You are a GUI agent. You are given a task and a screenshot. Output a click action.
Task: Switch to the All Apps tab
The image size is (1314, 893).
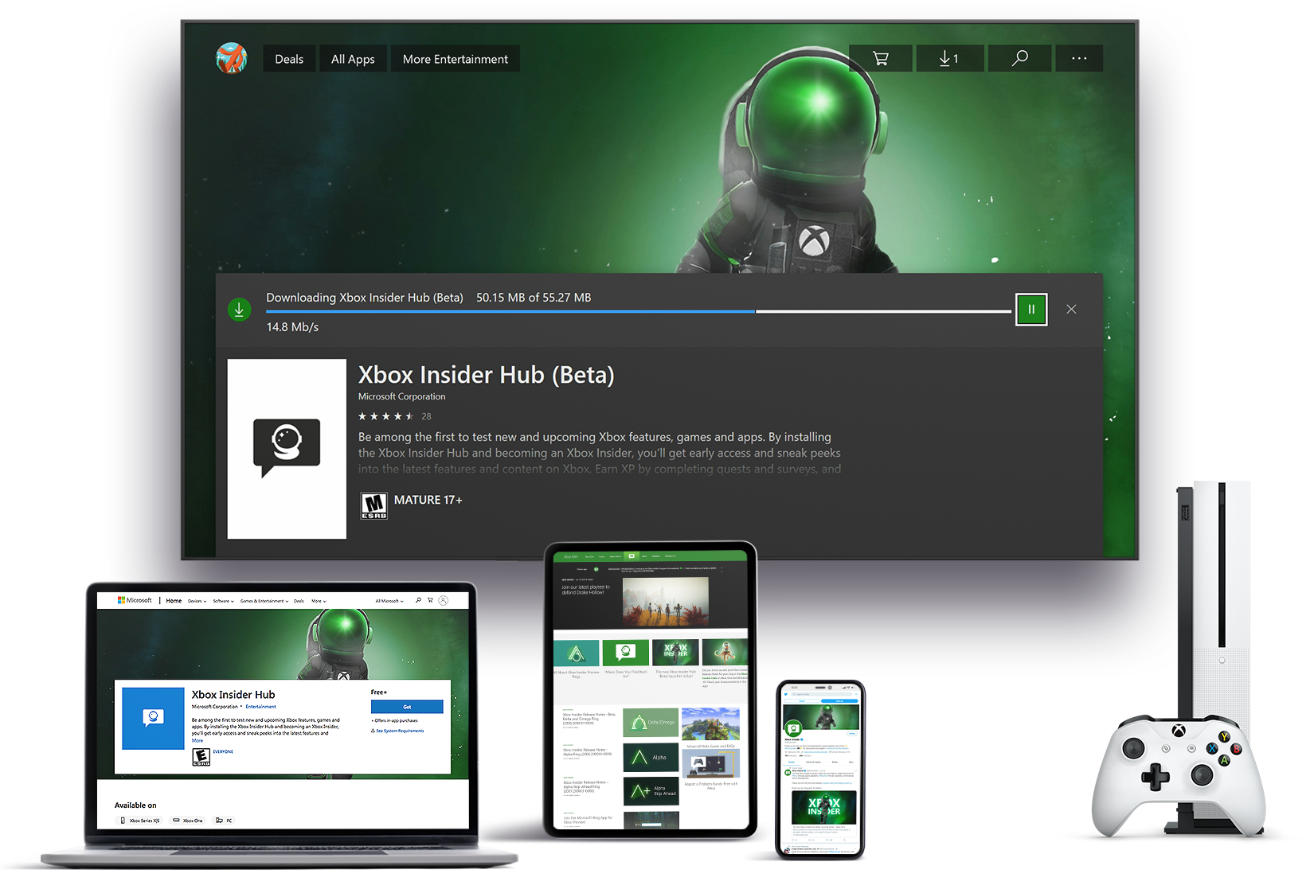tap(353, 58)
